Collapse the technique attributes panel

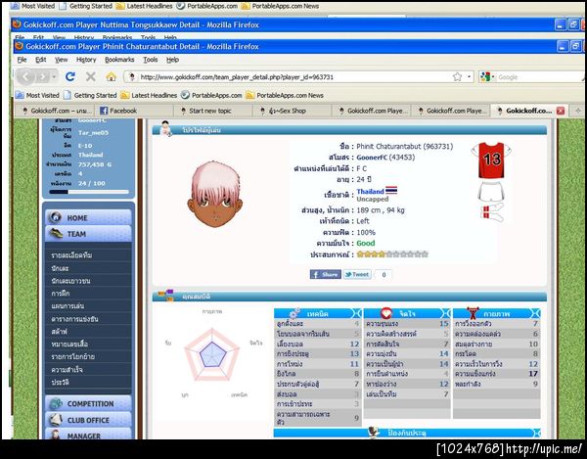(357, 313)
